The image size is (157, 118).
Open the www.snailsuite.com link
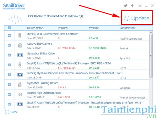14,9
